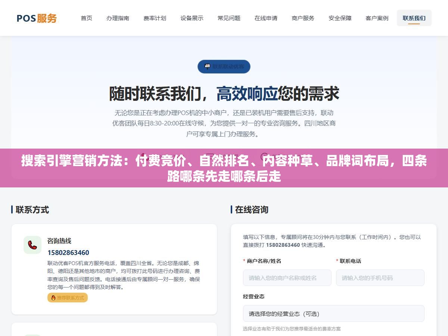Click the 推荐联系方式 tag
Screen dimensions: 448x336
pyautogui.click(x=68, y=298)
